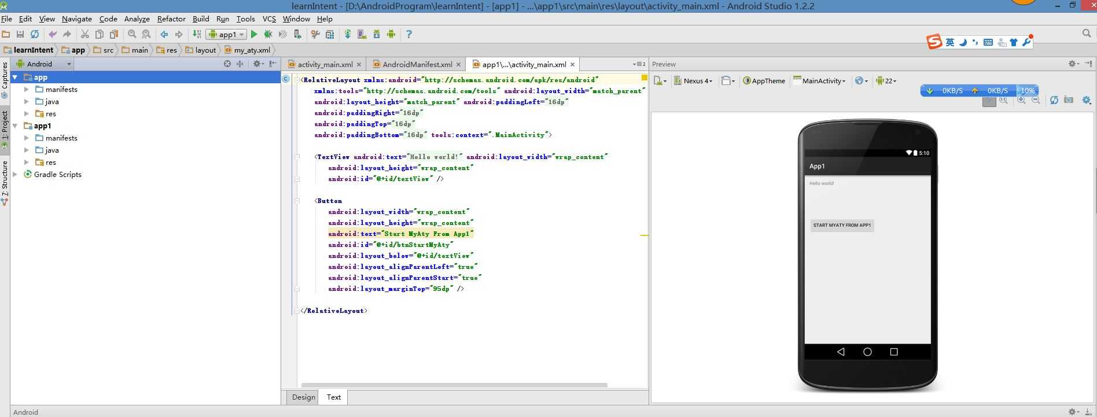Click the Help question mark icon

pos(409,35)
